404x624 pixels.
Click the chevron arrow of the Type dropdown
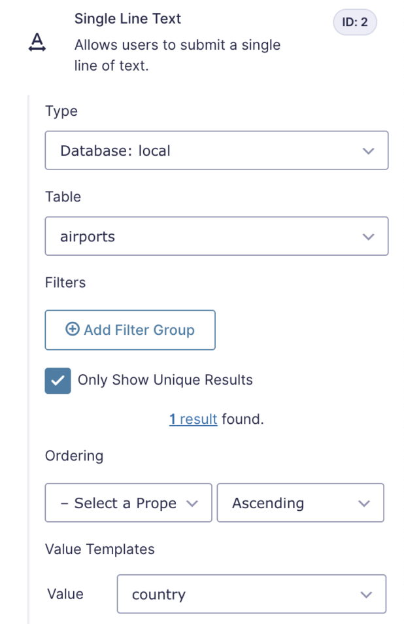(368, 151)
